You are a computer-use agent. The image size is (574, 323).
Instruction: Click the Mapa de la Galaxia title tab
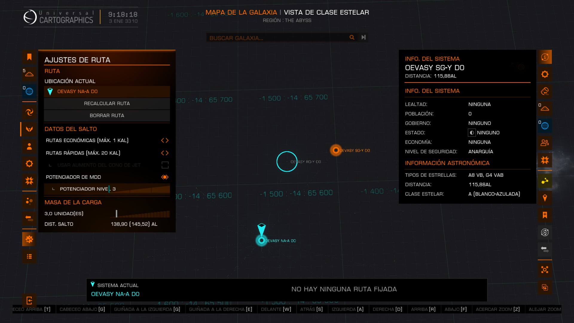tap(241, 12)
